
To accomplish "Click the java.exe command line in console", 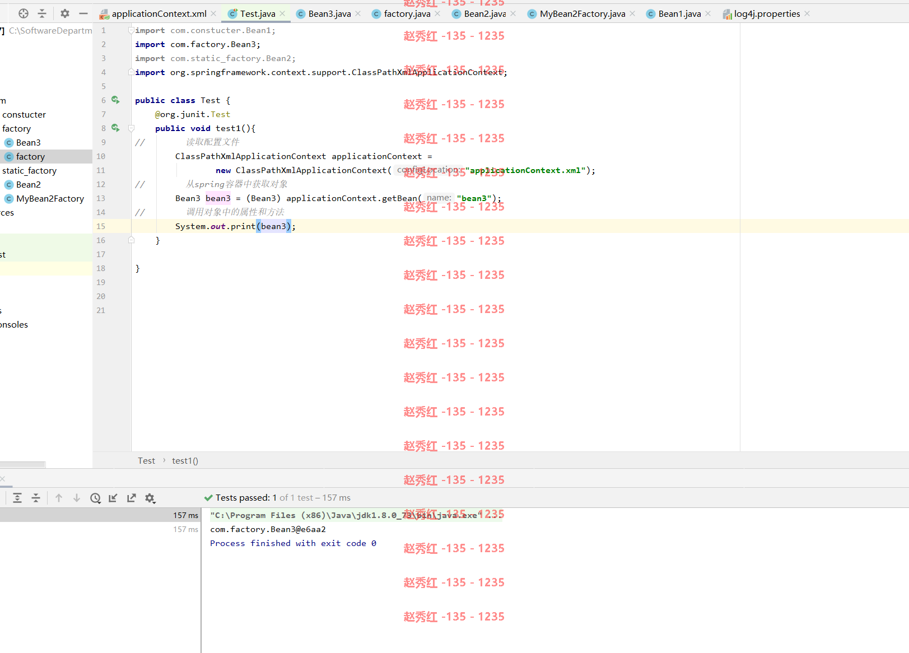I will click(357, 515).
